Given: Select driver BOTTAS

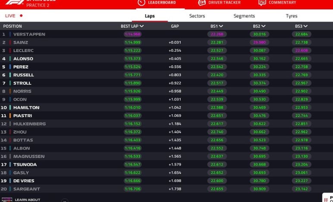Looking at the screenshot, I should (x=23, y=140).
